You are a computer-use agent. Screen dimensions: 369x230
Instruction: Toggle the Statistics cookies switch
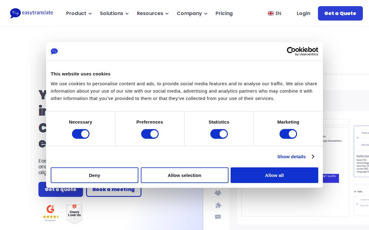219,134
